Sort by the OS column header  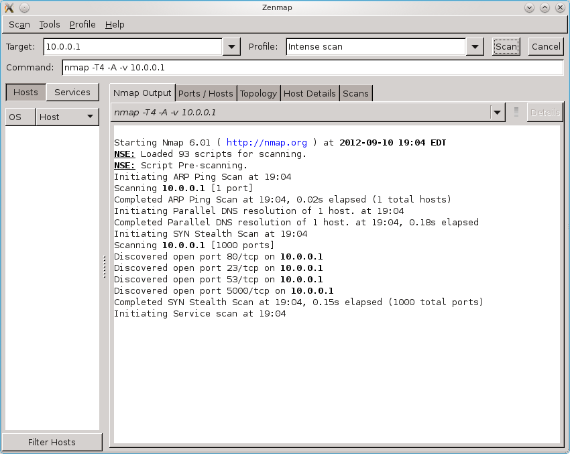(21, 117)
